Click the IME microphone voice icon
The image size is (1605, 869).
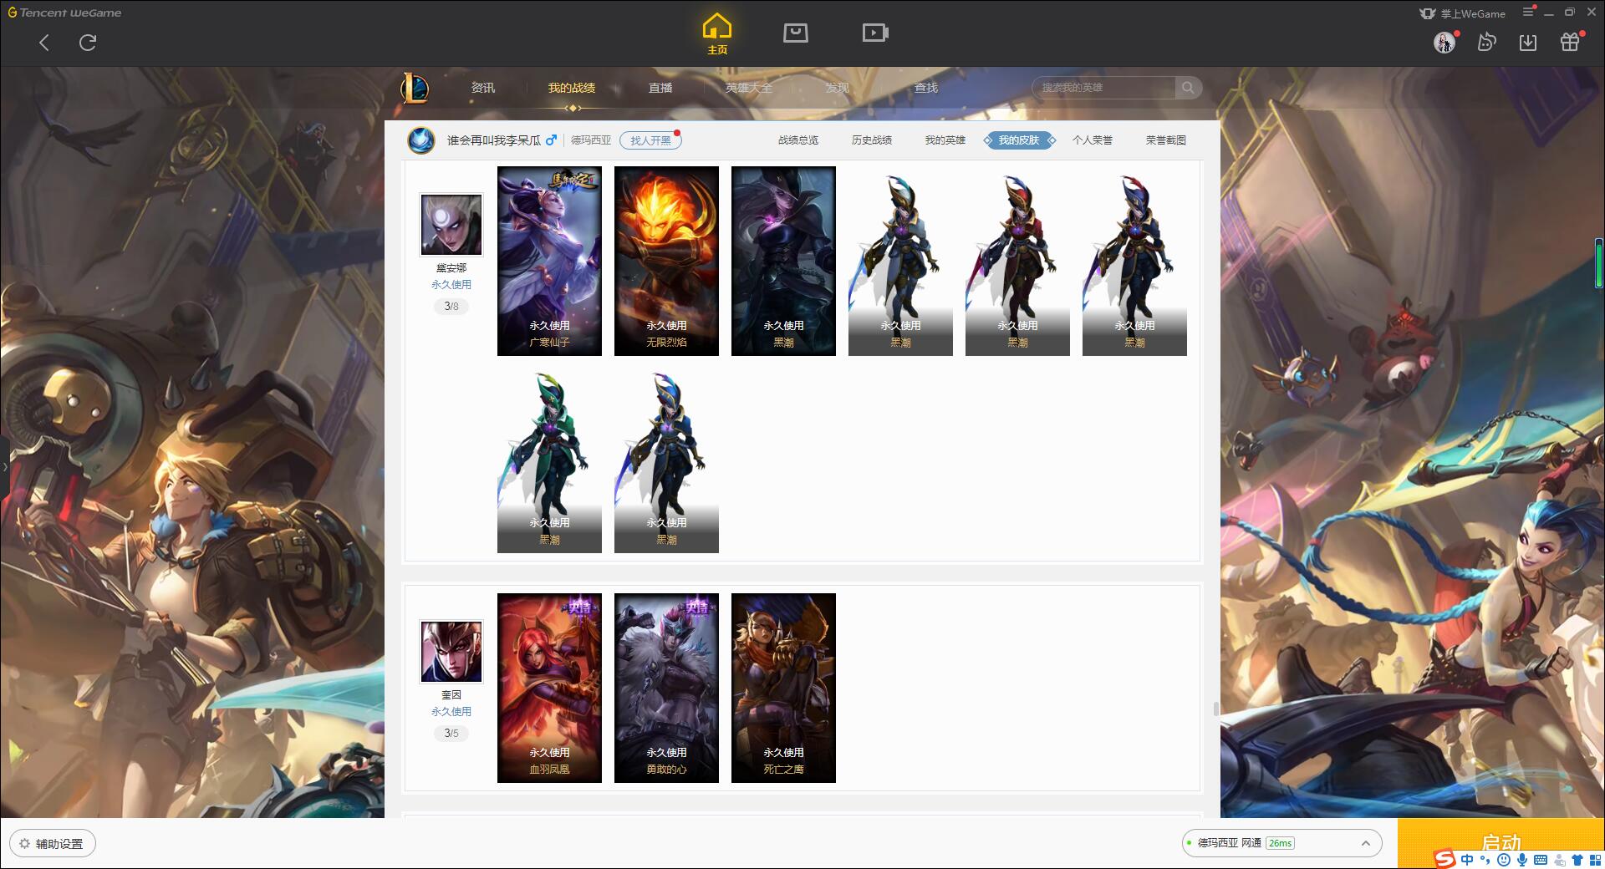click(x=1522, y=860)
